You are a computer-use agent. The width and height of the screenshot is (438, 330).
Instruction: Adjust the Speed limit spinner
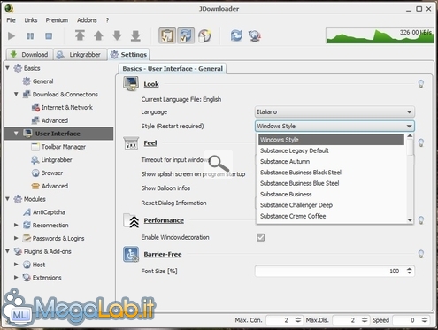[424, 320]
